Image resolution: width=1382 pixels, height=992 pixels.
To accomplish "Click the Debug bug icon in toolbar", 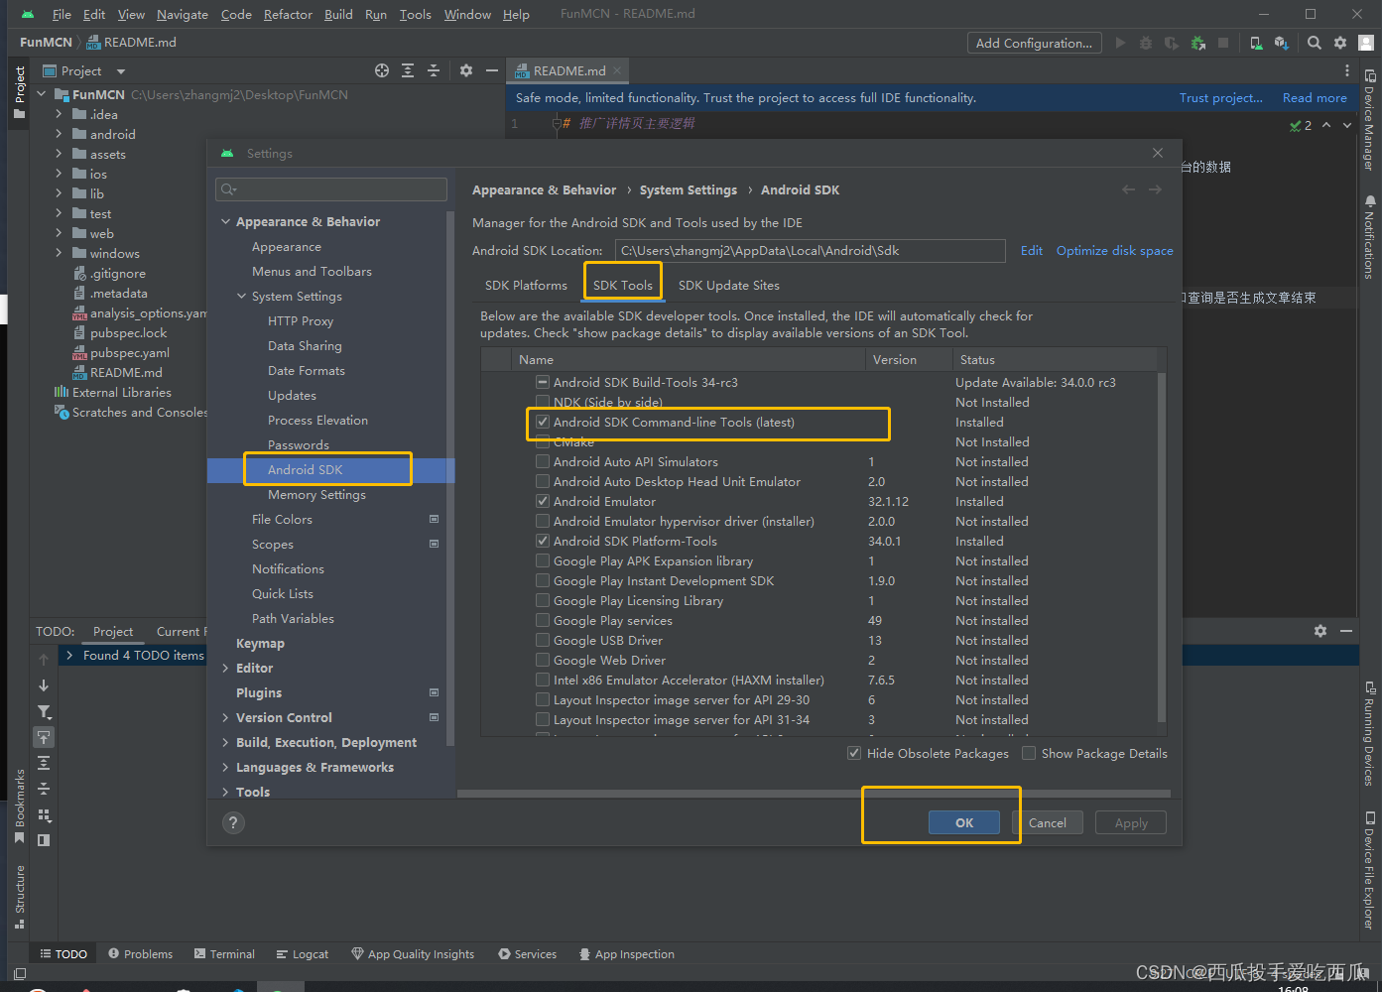I will click(1146, 43).
